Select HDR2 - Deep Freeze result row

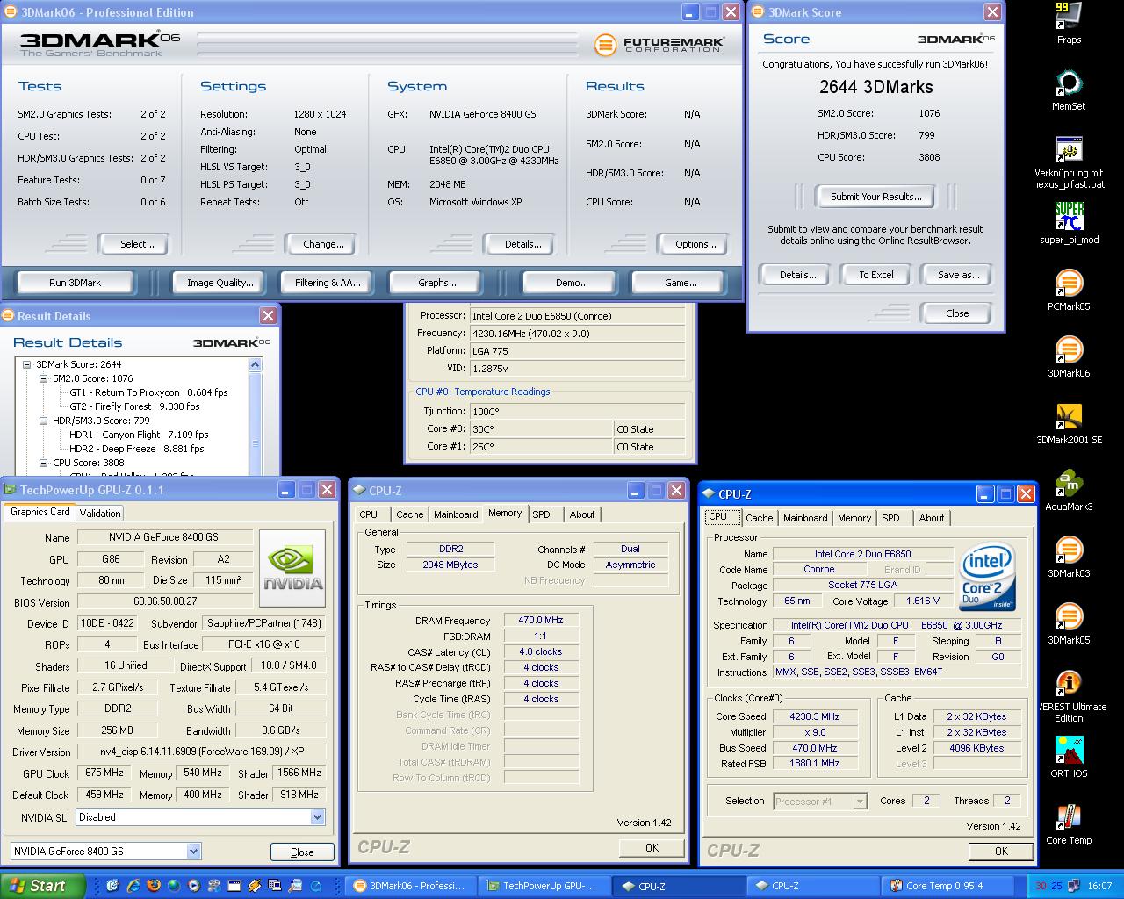coord(136,449)
